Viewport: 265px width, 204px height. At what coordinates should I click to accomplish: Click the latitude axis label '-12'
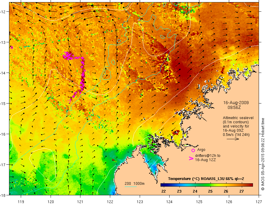(x=3, y=12)
